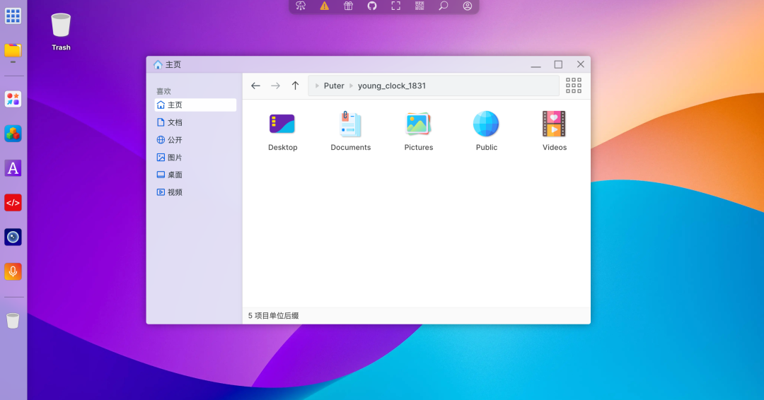The height and width of the screenshot is (400, 764).
Task: Switch the layout with the grid view icon
Action: pos(574,86)
